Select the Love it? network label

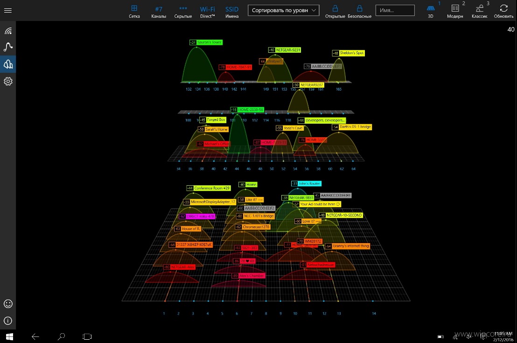(307, 221)
